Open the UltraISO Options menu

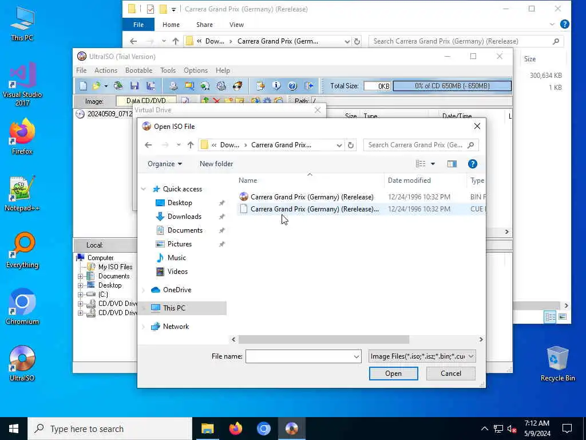pos(196,70)
